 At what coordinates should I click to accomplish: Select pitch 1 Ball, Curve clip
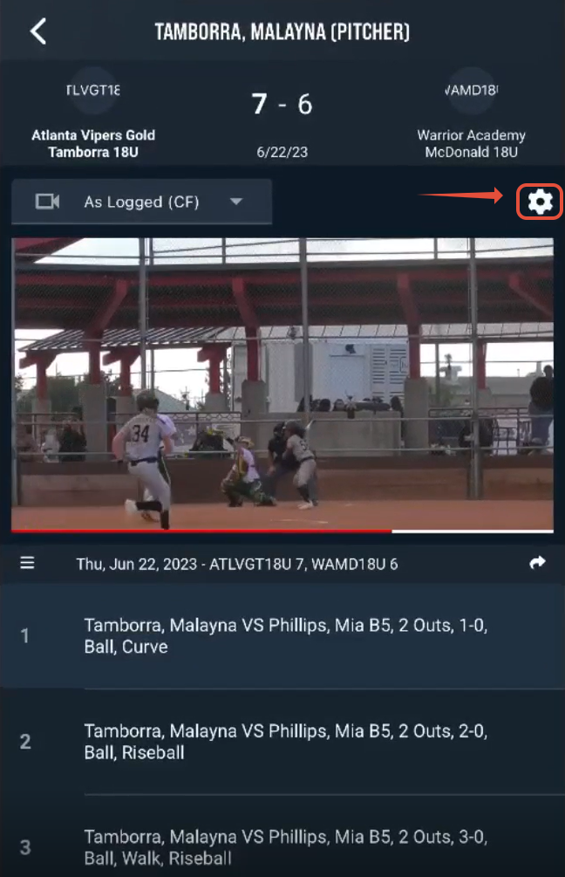coord(282,636)
